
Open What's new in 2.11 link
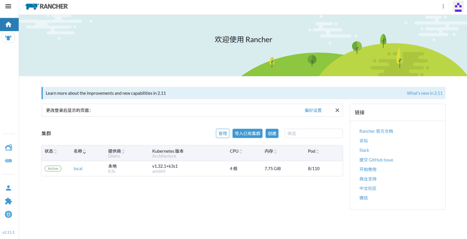[x=425, y=93]
